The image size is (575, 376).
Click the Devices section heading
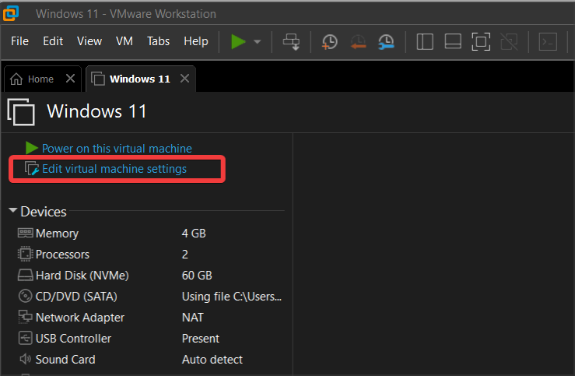[44, 212]
